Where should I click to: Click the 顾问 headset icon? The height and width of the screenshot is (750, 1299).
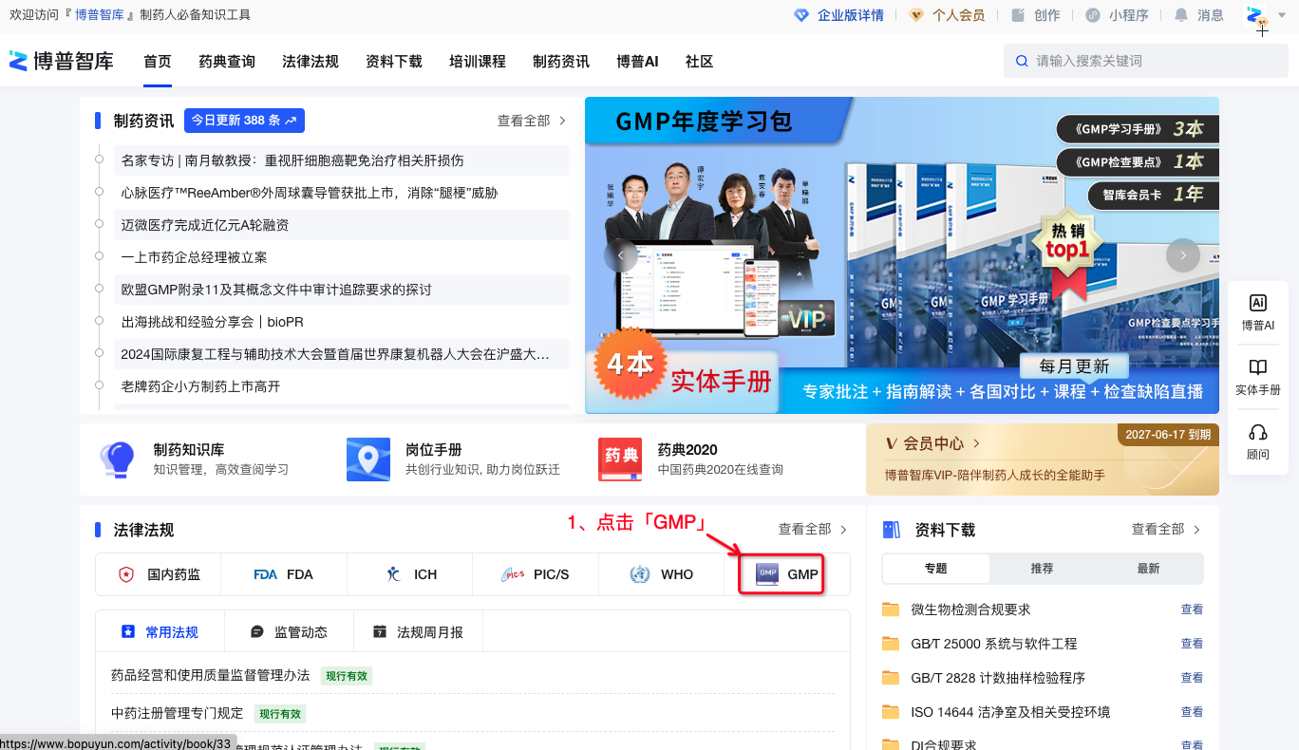coord(1258,432)
